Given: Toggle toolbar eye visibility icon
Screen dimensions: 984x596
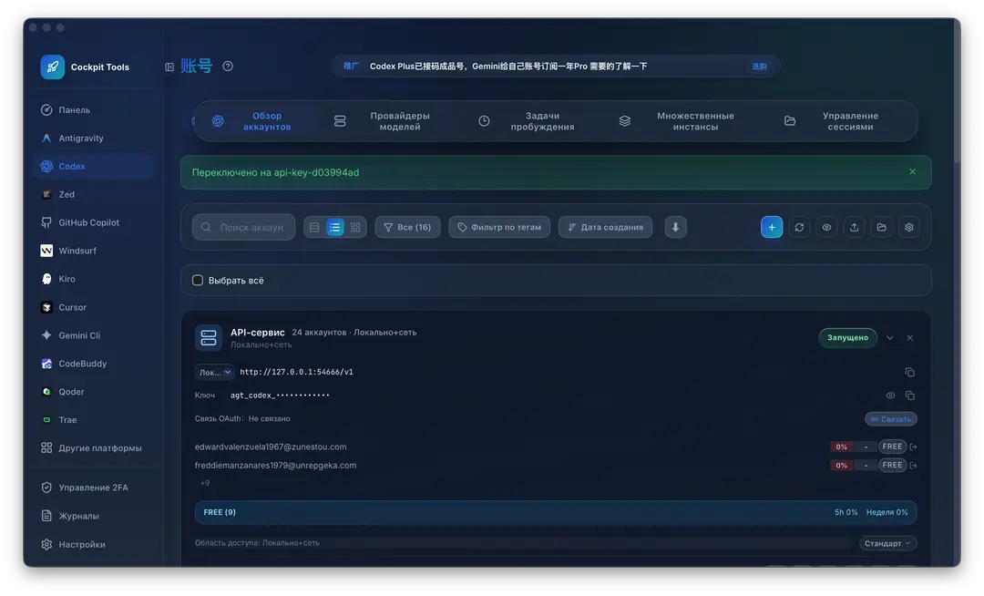Looking at the screenshot, I should pyautogui.click(x=826, y=227).
